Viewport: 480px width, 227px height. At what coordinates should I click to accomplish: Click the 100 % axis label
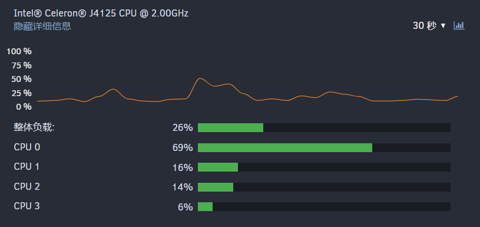[x=19, y=51]
